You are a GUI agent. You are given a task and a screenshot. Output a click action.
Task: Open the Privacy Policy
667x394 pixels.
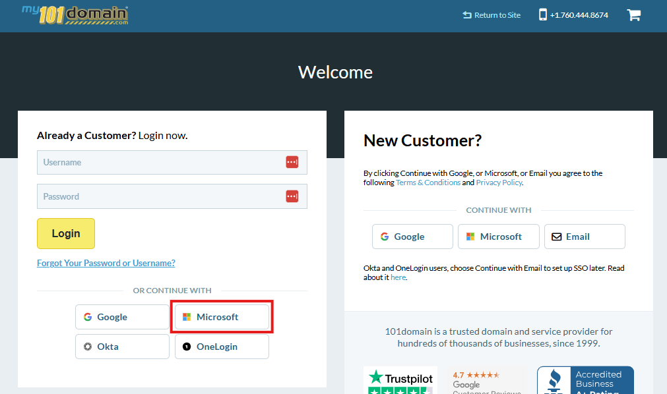click(x=499, y=182)
